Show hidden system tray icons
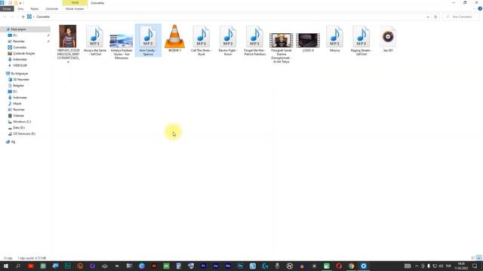 (x=417, y=266)
